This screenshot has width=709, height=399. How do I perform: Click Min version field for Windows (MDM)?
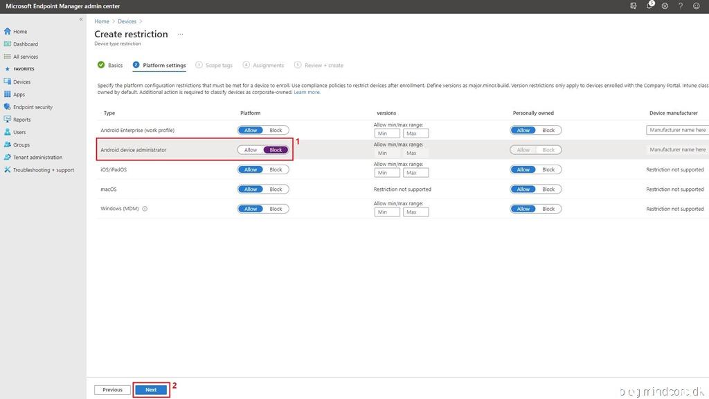click(386, 212)
